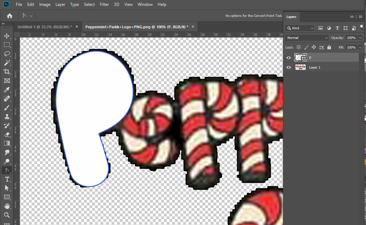Open the Layers panel options menu
Image resolution: width=366 pixels, height=225 pixels.
pyautogui.click(x=360, y=17)
